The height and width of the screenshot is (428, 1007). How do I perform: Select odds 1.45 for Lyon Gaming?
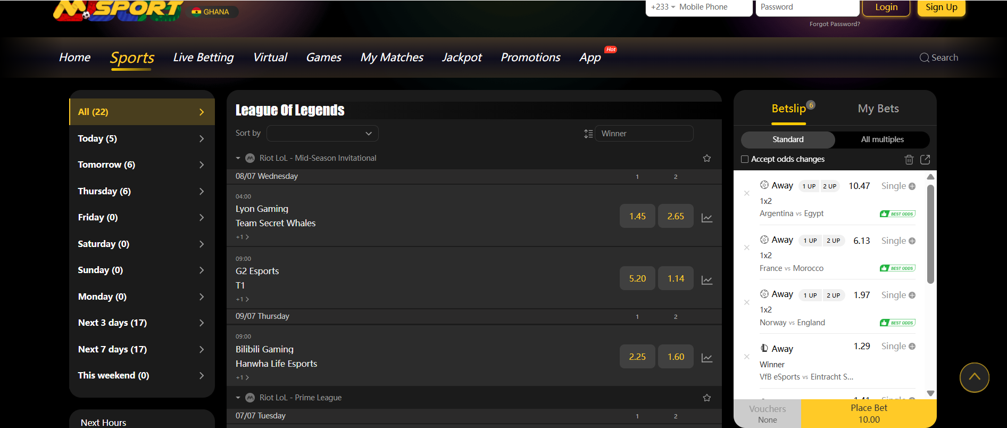(x=637, y=216)
